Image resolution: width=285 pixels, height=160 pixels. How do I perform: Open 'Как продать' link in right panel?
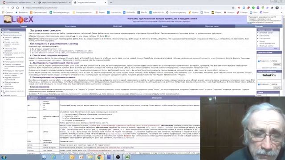pyautogui.click(x=265, y=38)
